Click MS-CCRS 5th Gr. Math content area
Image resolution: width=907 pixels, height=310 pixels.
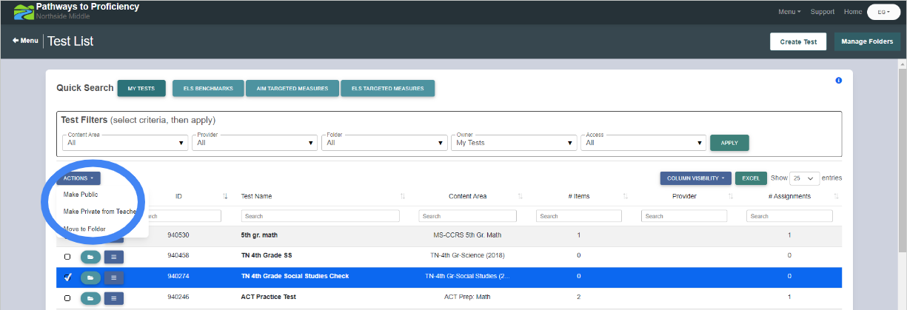[x=467, y=235]
